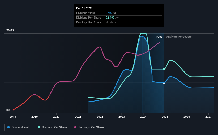This screenshot has height=135, width=218.
Task: Click the 2025 x-axis label
Action: (x=165, y=117)
